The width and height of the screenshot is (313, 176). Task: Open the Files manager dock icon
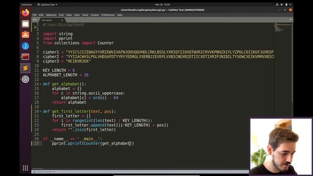(25, 24)
